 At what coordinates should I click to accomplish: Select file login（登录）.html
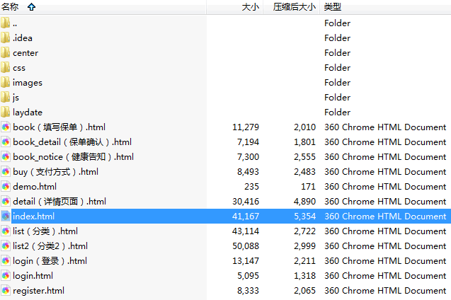point(50,261)
